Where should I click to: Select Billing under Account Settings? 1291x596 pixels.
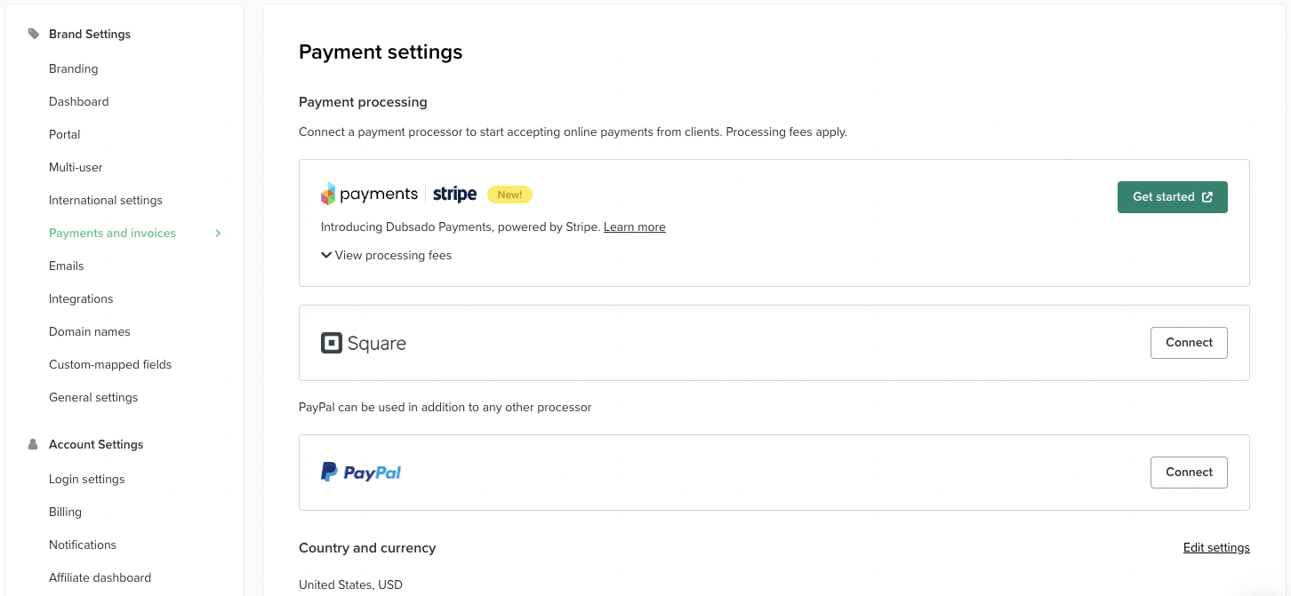(65, 512)
